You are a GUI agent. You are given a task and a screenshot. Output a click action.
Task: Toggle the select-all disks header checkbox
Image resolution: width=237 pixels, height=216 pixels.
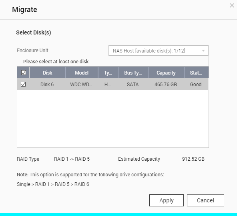[24, 73]
